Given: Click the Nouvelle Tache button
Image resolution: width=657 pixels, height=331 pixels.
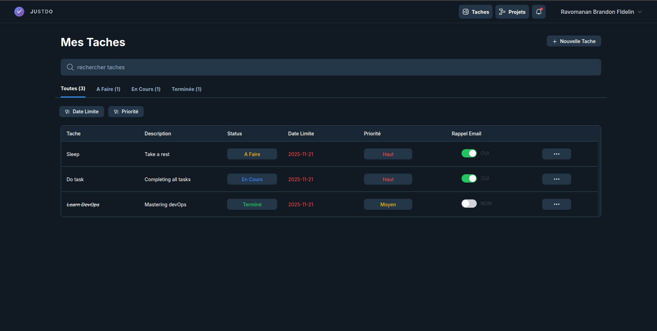Looking at the screenshot, I should (x=574, y=41).
